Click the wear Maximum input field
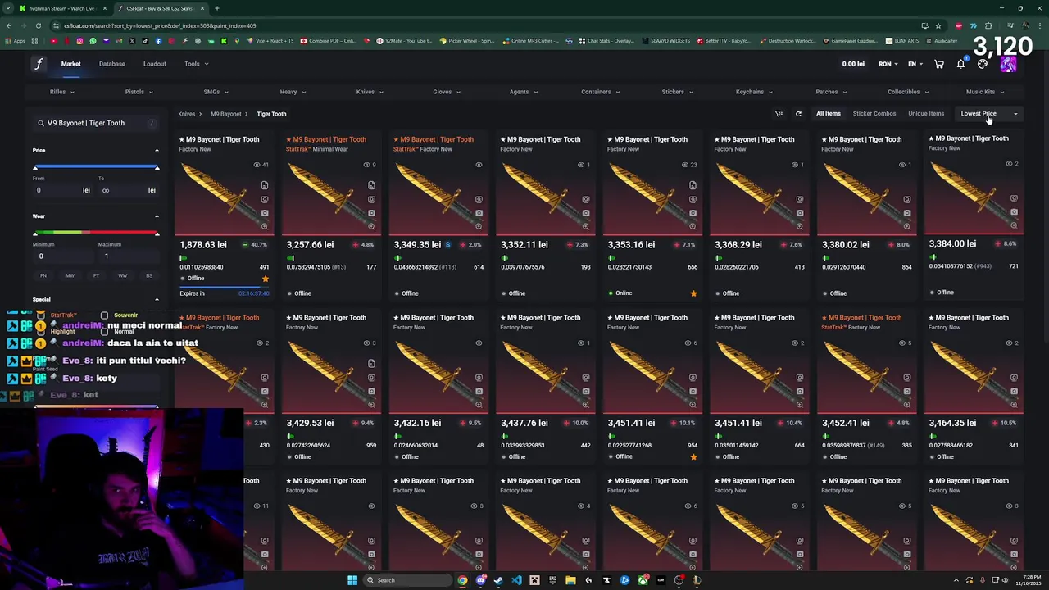 click(129, 256)
